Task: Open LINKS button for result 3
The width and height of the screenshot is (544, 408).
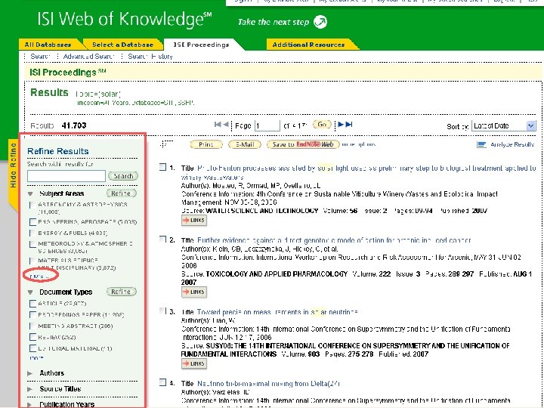Action: tap(194, 363)
